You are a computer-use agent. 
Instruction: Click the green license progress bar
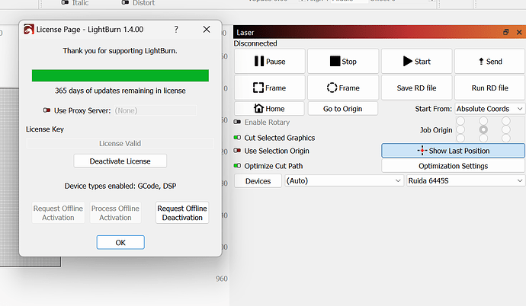pyautogui.click(x=120, y=75)
